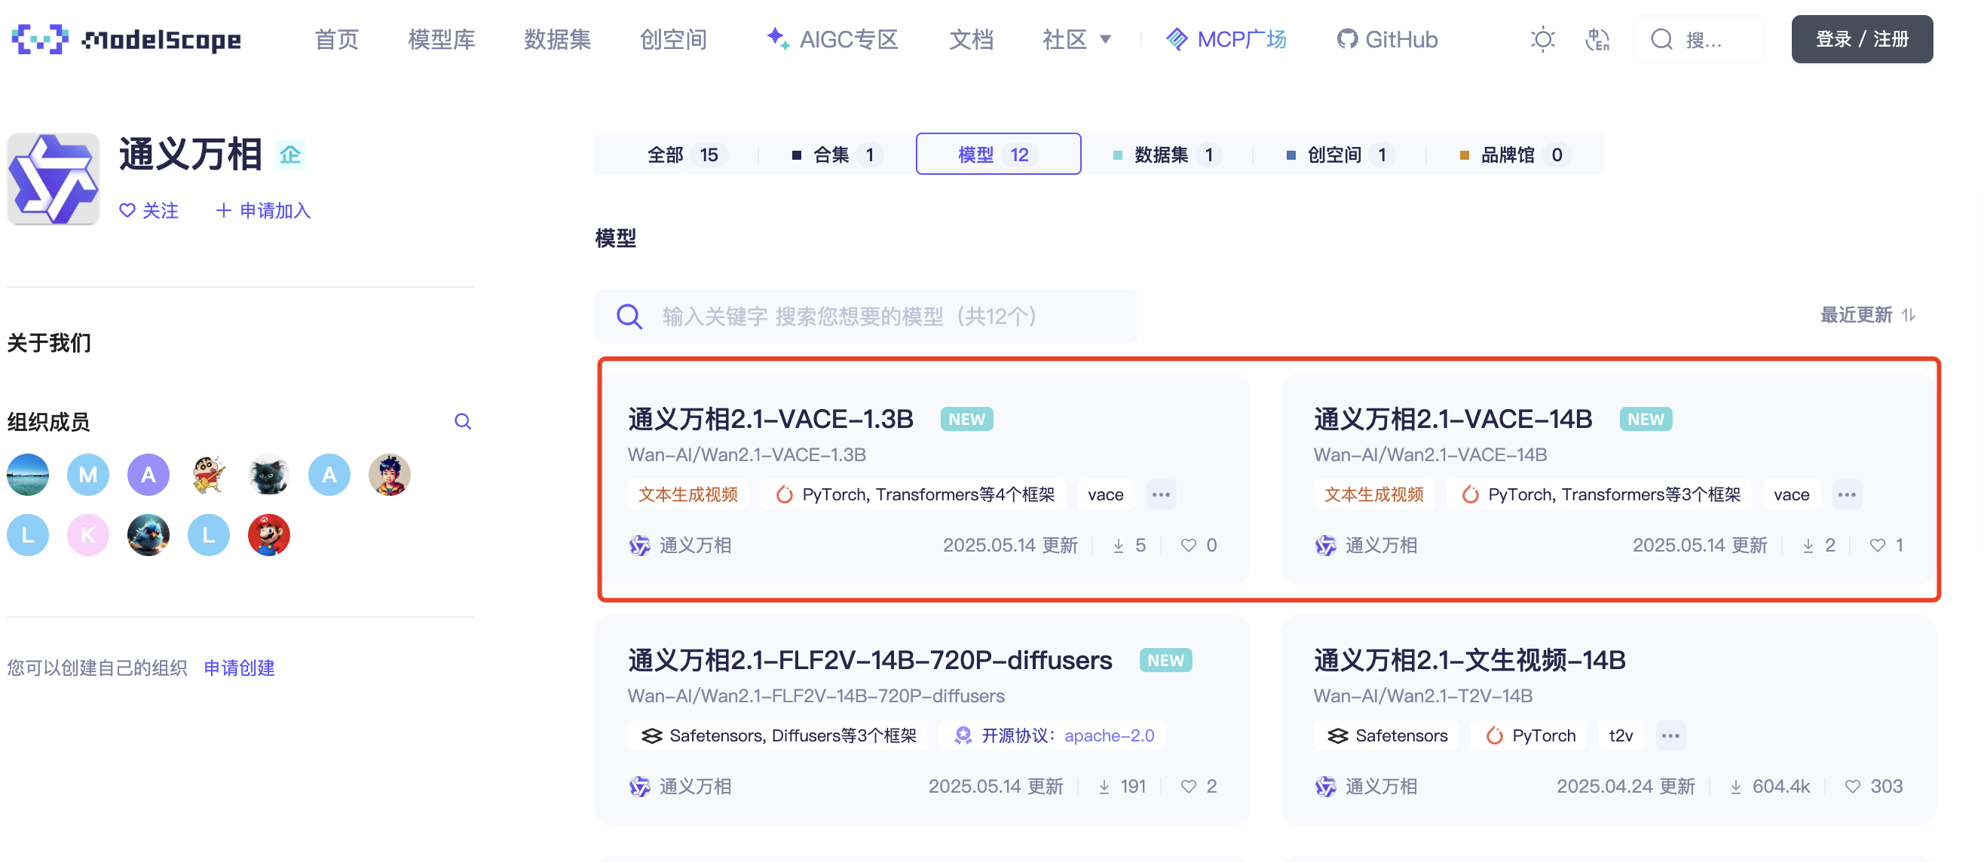
Task: Click the member search magnifier in 组织成员
Action: click(462, 421)
